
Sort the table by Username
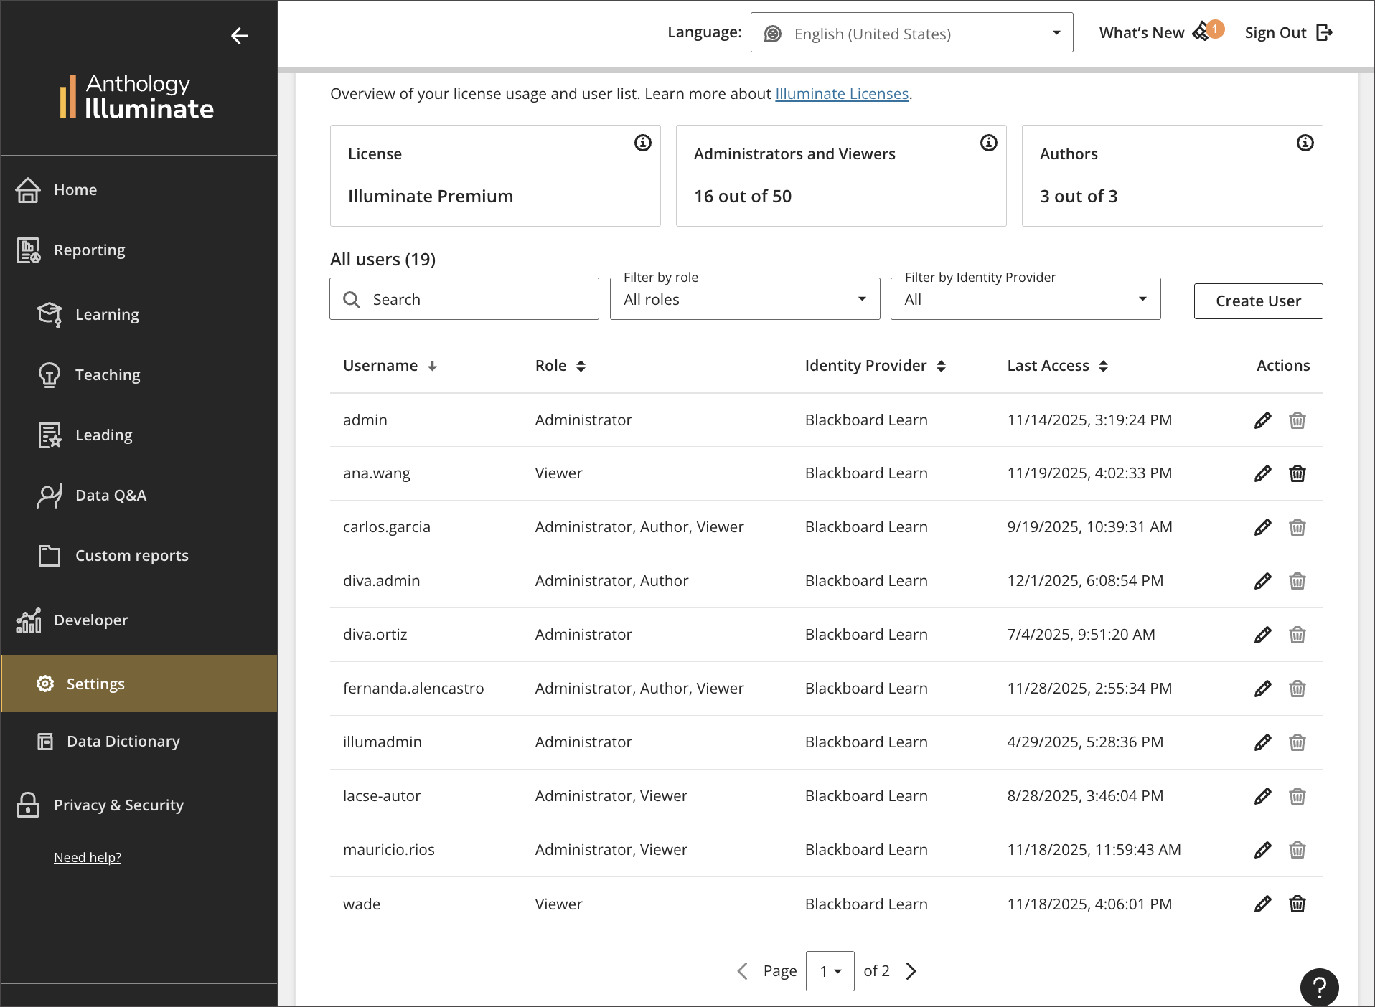(432, 365)
